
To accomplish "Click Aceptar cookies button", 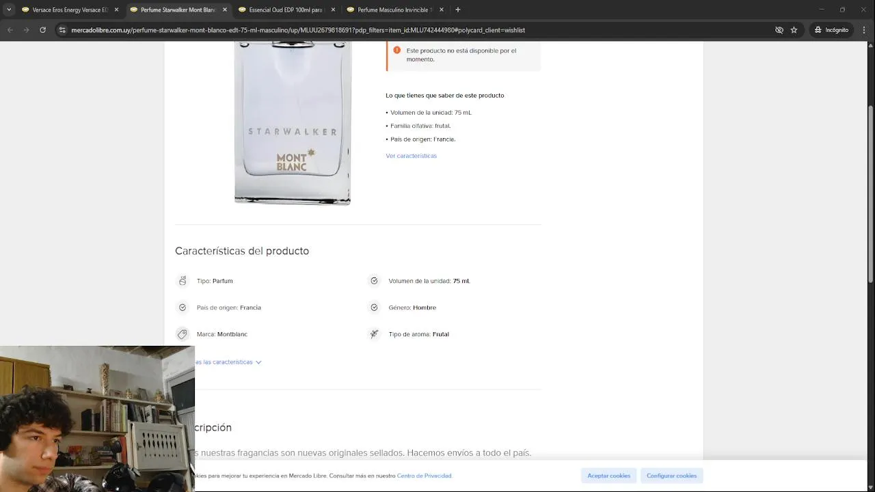I will click(x=608, y=476).
